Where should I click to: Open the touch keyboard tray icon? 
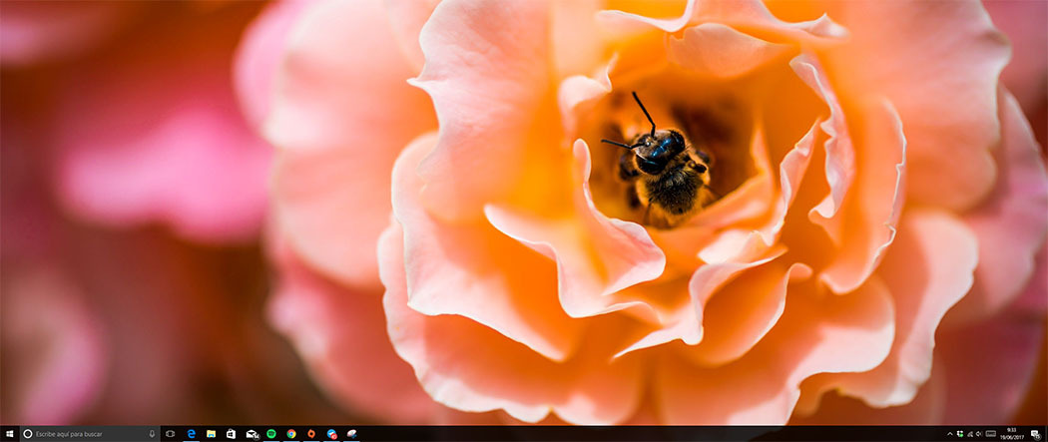pos(990,434)
